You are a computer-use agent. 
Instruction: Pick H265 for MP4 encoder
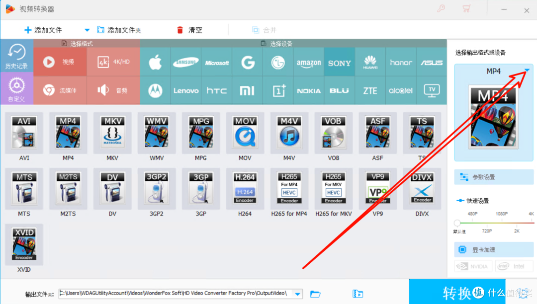point(289,189)
